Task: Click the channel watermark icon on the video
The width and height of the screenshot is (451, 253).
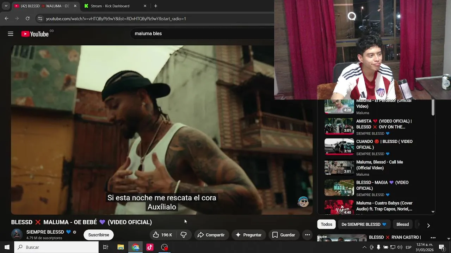Action: pos(303,201)
